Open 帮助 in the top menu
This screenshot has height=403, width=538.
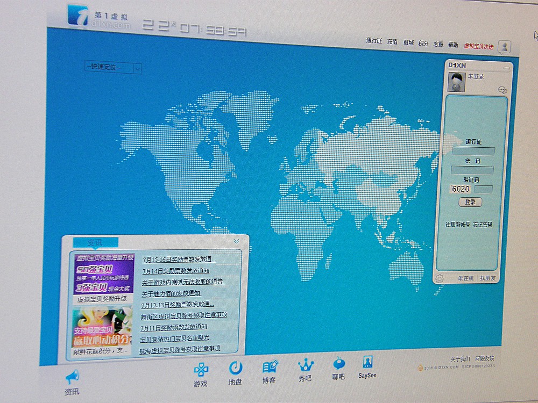pos(453,45)
